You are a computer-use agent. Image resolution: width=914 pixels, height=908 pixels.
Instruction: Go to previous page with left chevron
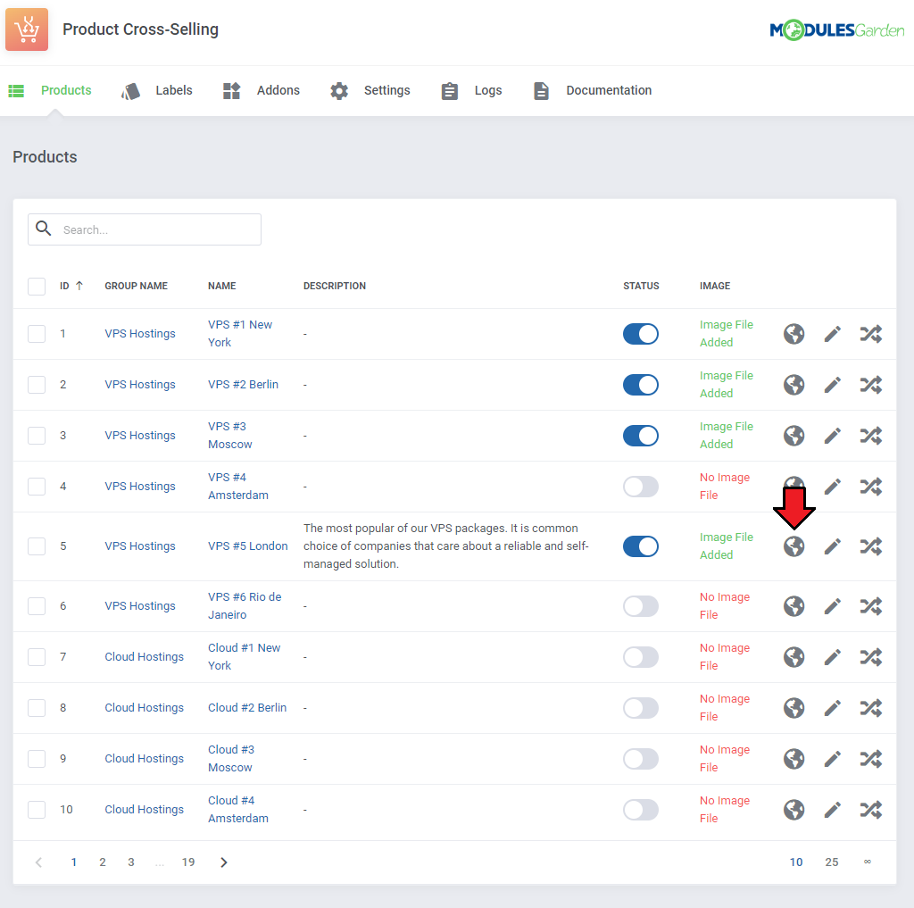coord(38,862)
